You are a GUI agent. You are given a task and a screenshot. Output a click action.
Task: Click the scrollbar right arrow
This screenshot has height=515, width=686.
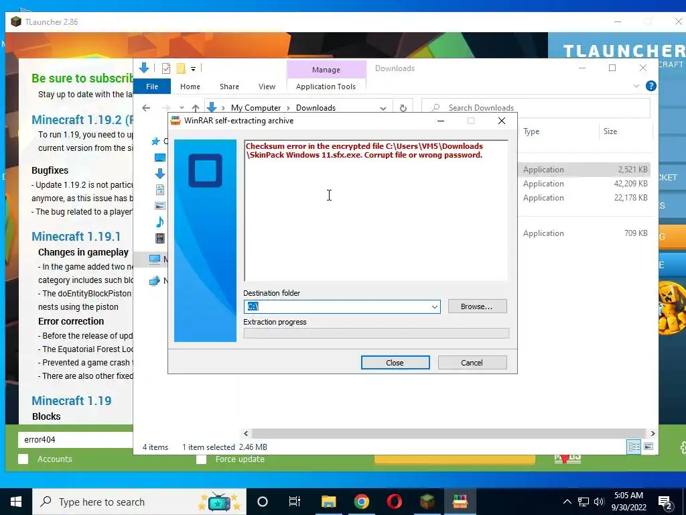[x=653, y=433]
